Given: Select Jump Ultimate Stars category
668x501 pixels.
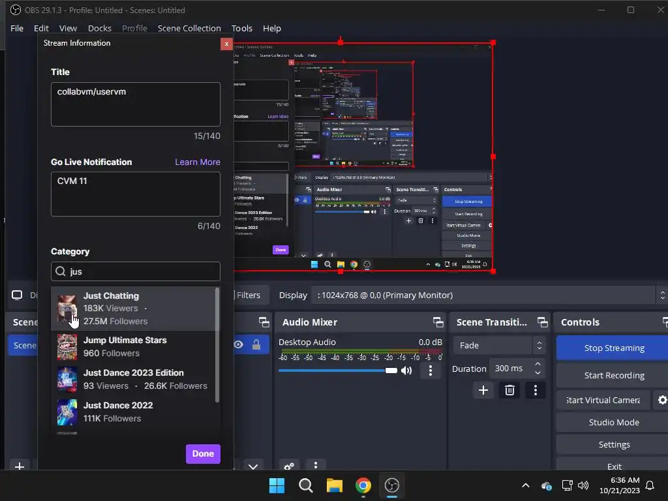Looking at the screenshot, I should click(x=133, y=347).
